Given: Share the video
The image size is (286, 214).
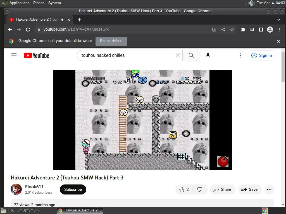Looking at the screenshot, I should [223, 189].
